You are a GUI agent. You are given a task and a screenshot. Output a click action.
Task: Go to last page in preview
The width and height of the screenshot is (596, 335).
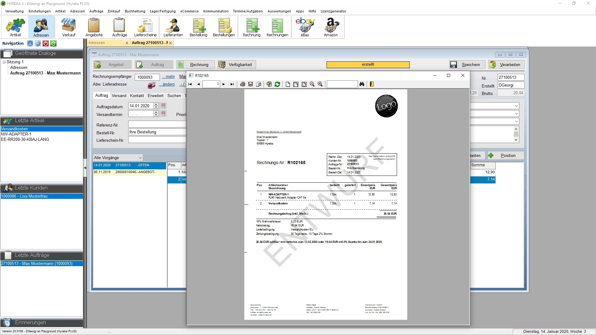click(x=232, y=84)
